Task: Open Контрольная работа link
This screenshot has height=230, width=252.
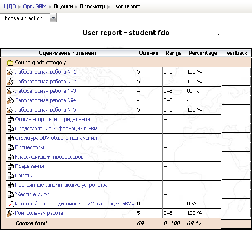Action: pos(39,213)
